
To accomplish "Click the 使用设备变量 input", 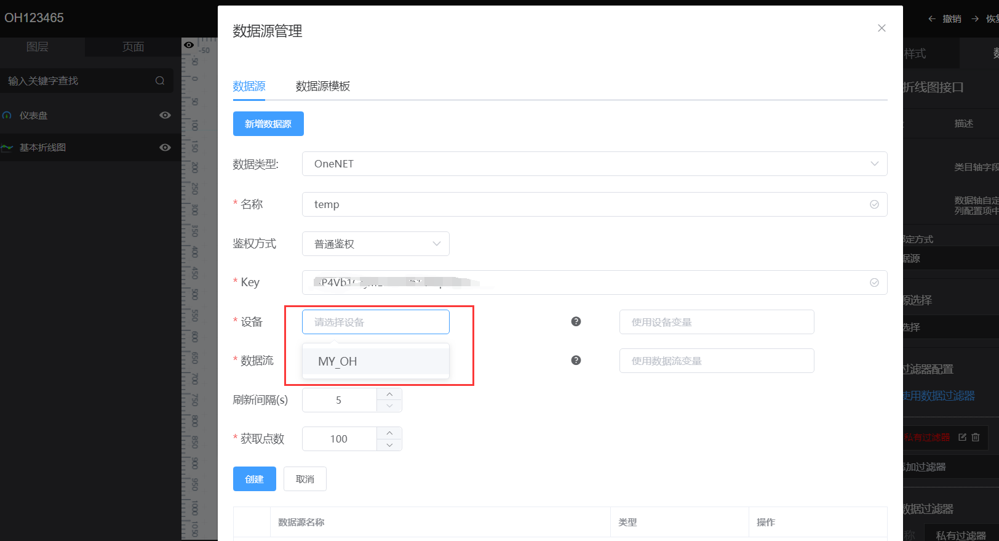I will (717, 322).
